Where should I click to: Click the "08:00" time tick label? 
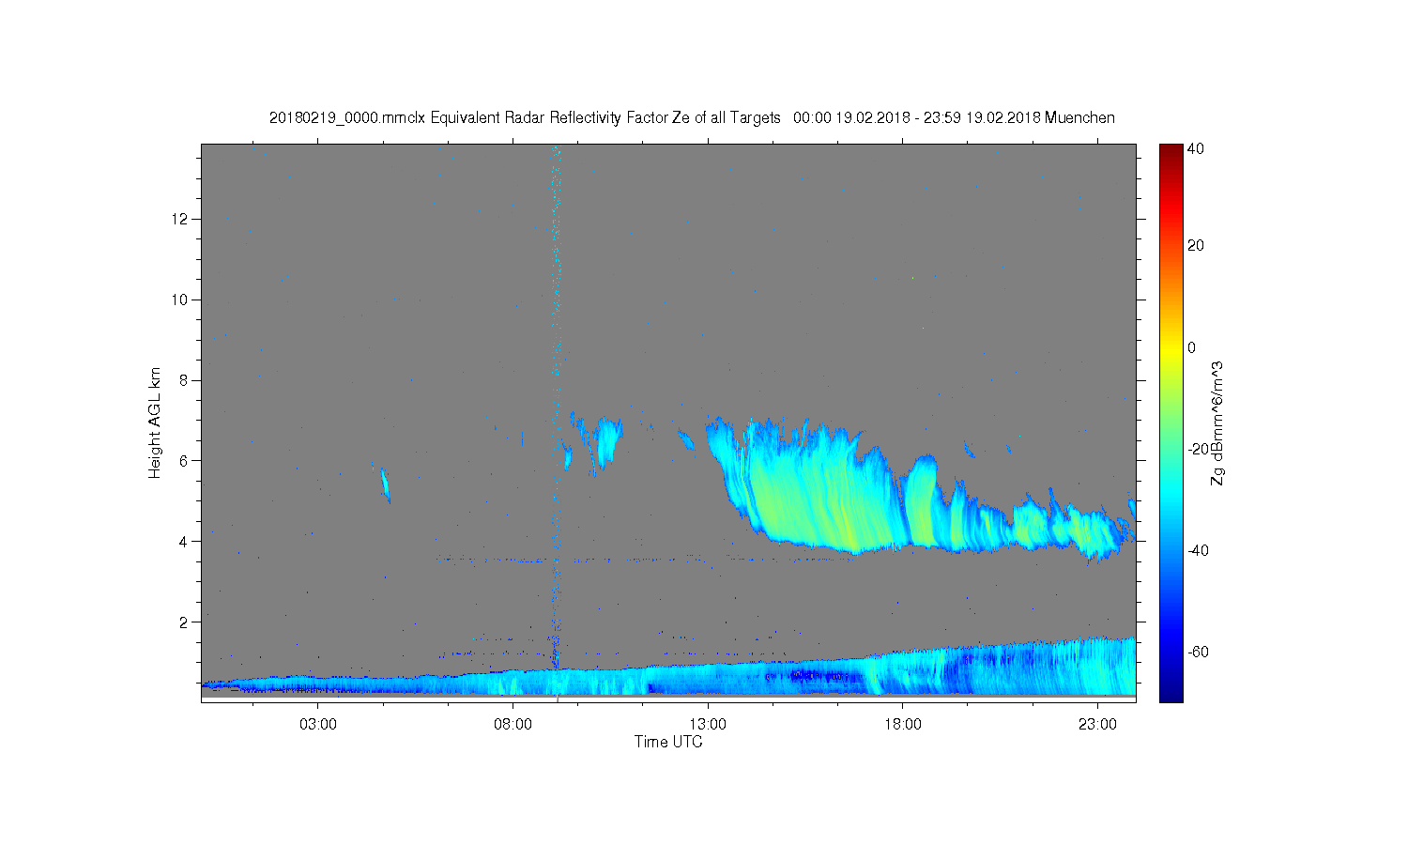513,725
